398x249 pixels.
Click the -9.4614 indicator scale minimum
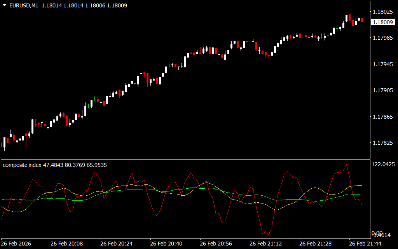click(x=383, y=235)
